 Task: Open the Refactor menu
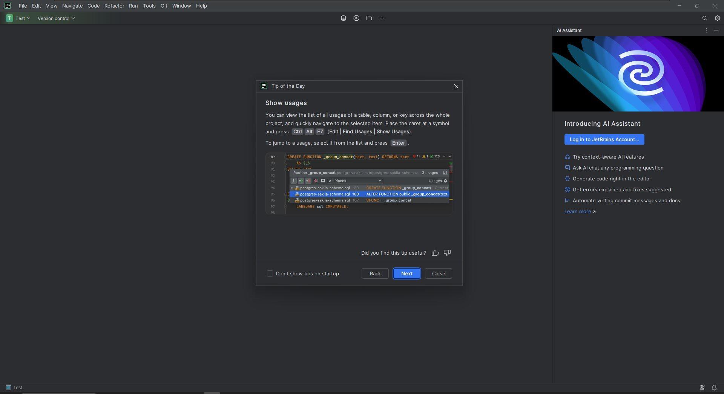[x=114, y=6]
